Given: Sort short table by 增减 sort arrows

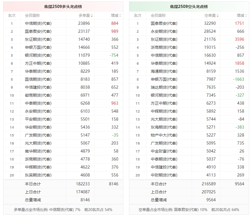Looking at the screenshot, I should 246,15.
